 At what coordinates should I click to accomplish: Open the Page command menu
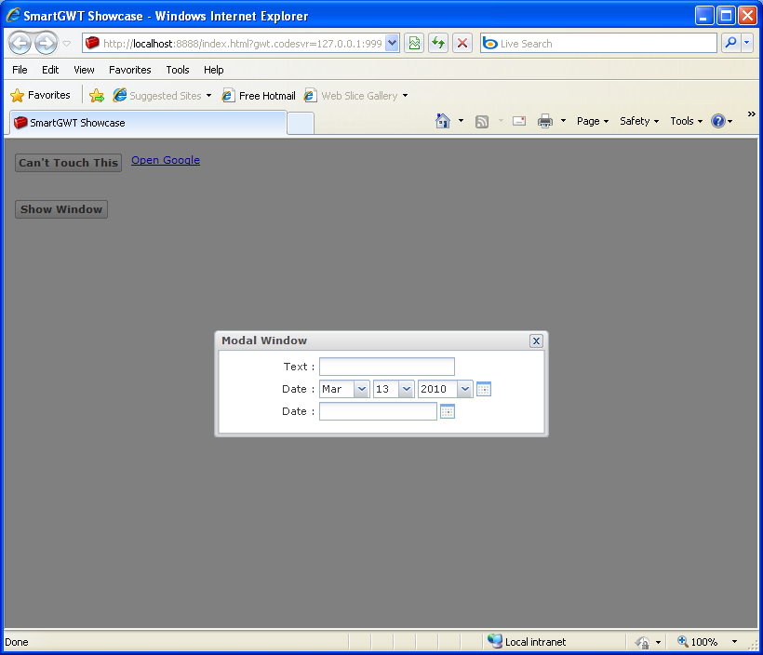[593, 121]
